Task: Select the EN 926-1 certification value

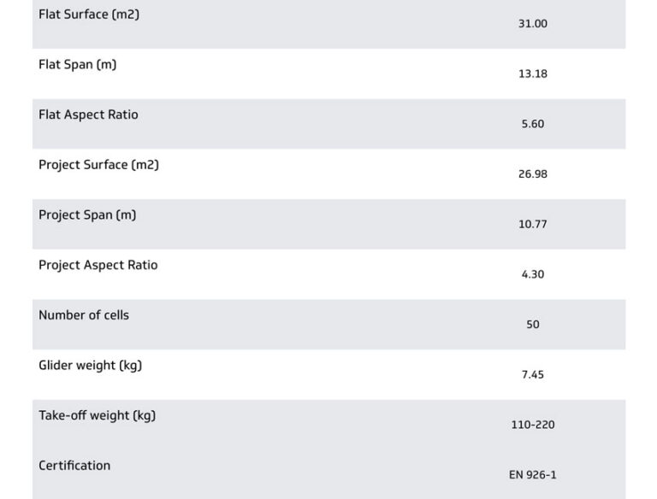Action: [532, 475]
